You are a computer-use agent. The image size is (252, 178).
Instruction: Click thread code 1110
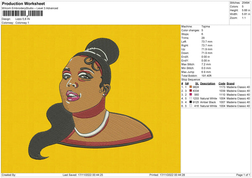[222, 94]
